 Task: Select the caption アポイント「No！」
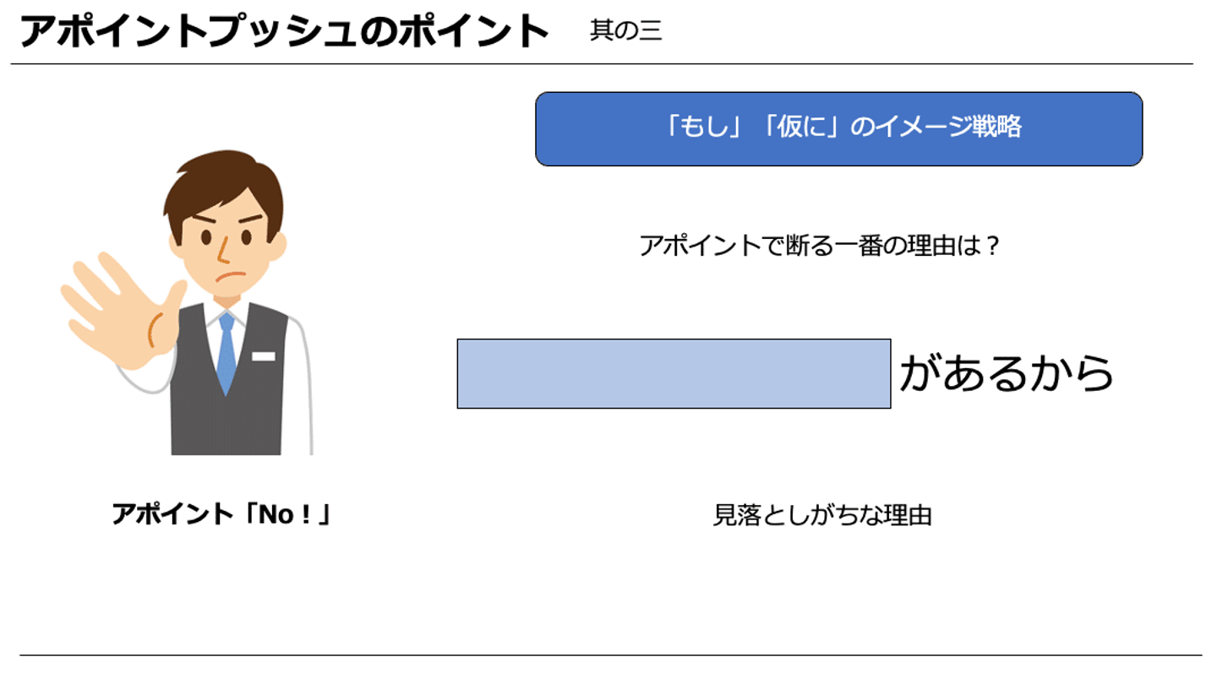pos(221,513)
